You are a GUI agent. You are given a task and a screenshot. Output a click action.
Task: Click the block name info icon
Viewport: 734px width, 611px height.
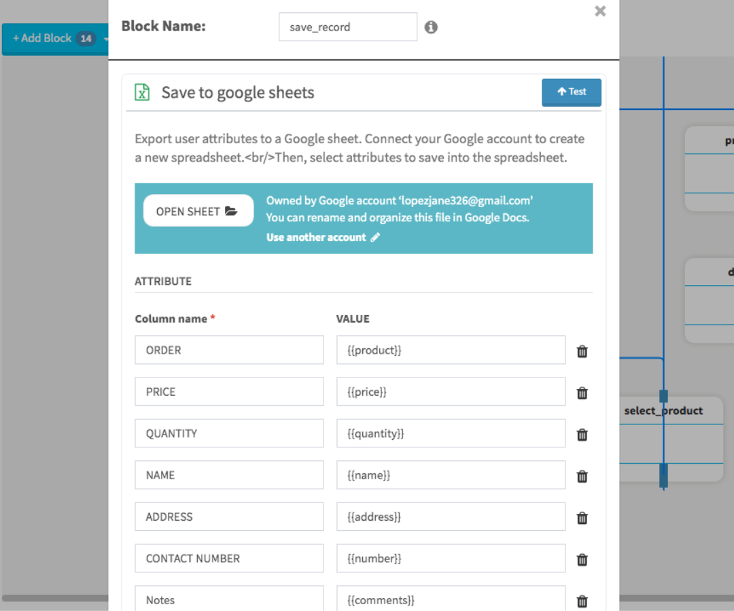[431, 27]
